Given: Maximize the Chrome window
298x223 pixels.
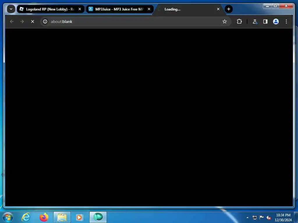Looking at the screenshot, I should (275, 6).
